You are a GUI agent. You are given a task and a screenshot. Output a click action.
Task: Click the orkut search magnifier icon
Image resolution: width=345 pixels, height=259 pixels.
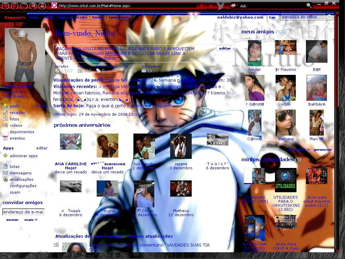[x=330, y=17]
